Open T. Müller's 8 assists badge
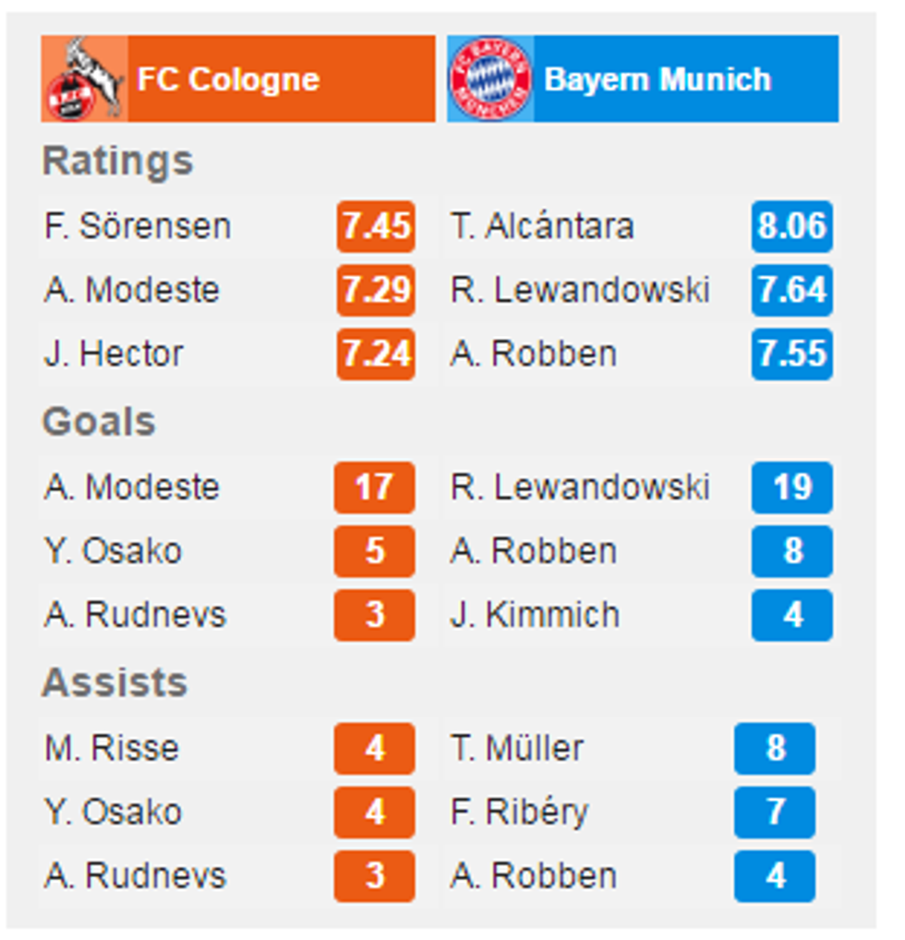 pos(776,750)
